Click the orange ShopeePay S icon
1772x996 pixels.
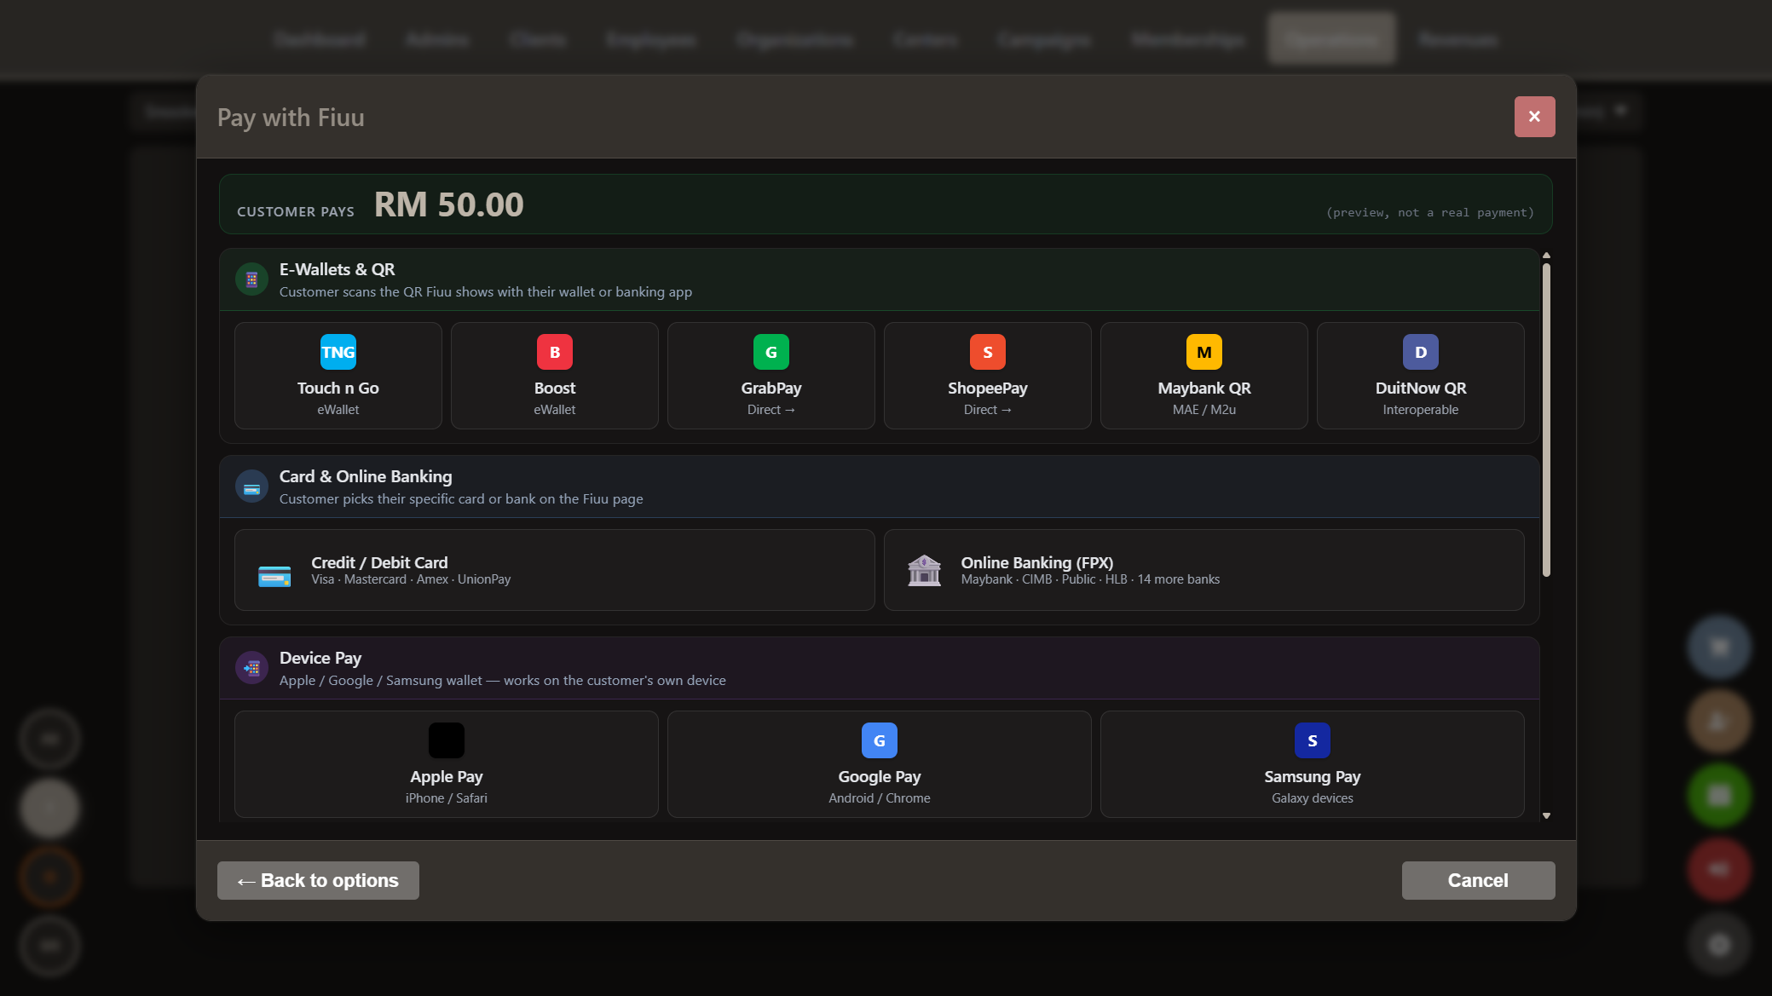click(988, 352)
